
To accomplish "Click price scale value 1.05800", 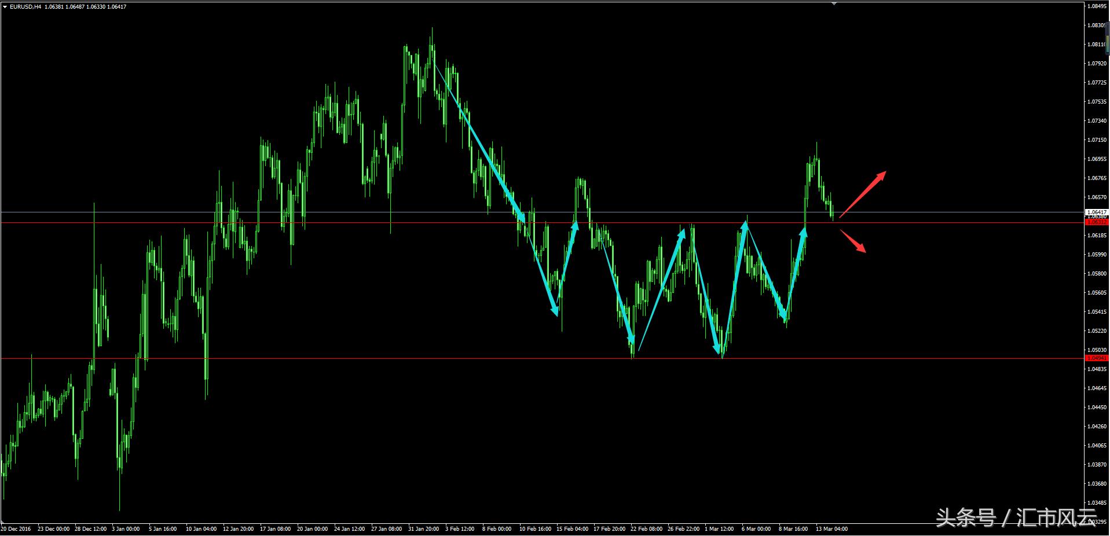I will click(1097, 274).
